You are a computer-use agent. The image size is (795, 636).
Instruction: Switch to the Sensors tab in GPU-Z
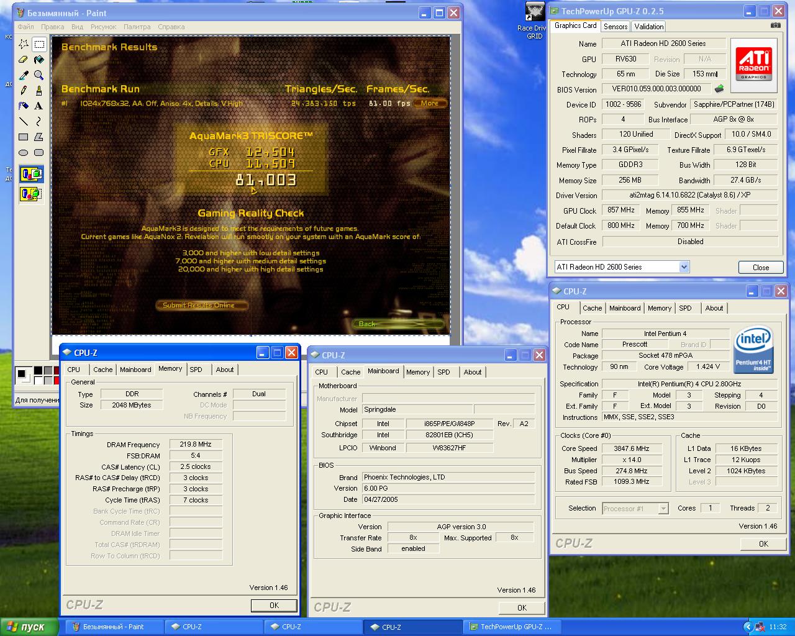(x=616, y=27)
